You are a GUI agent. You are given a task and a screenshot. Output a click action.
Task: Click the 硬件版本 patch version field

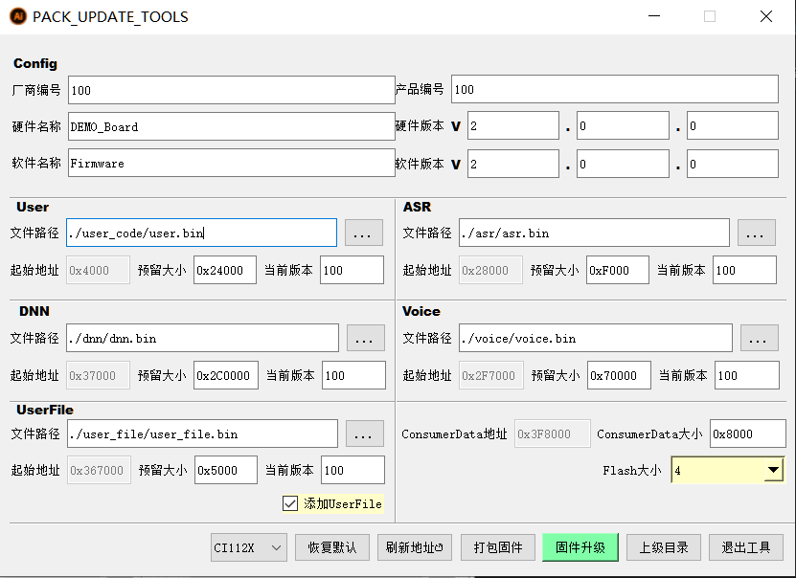click(733, 125)
